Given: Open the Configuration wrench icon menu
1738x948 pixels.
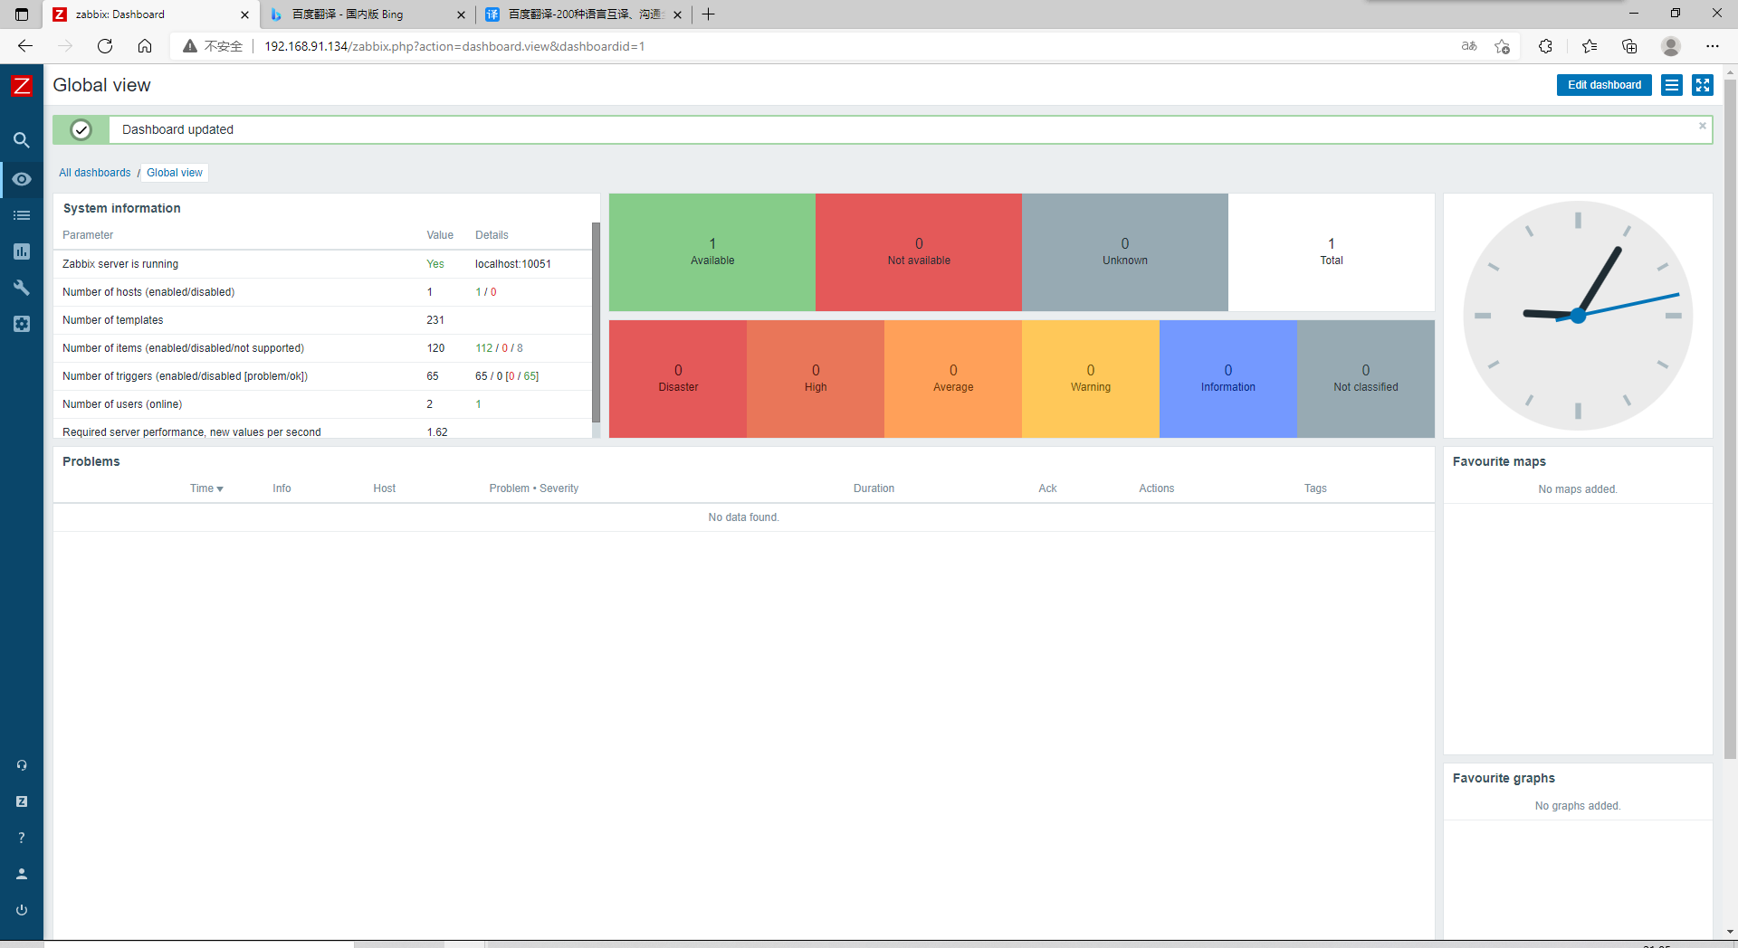Looking at the screenshot, I should (x=22, y=288).
